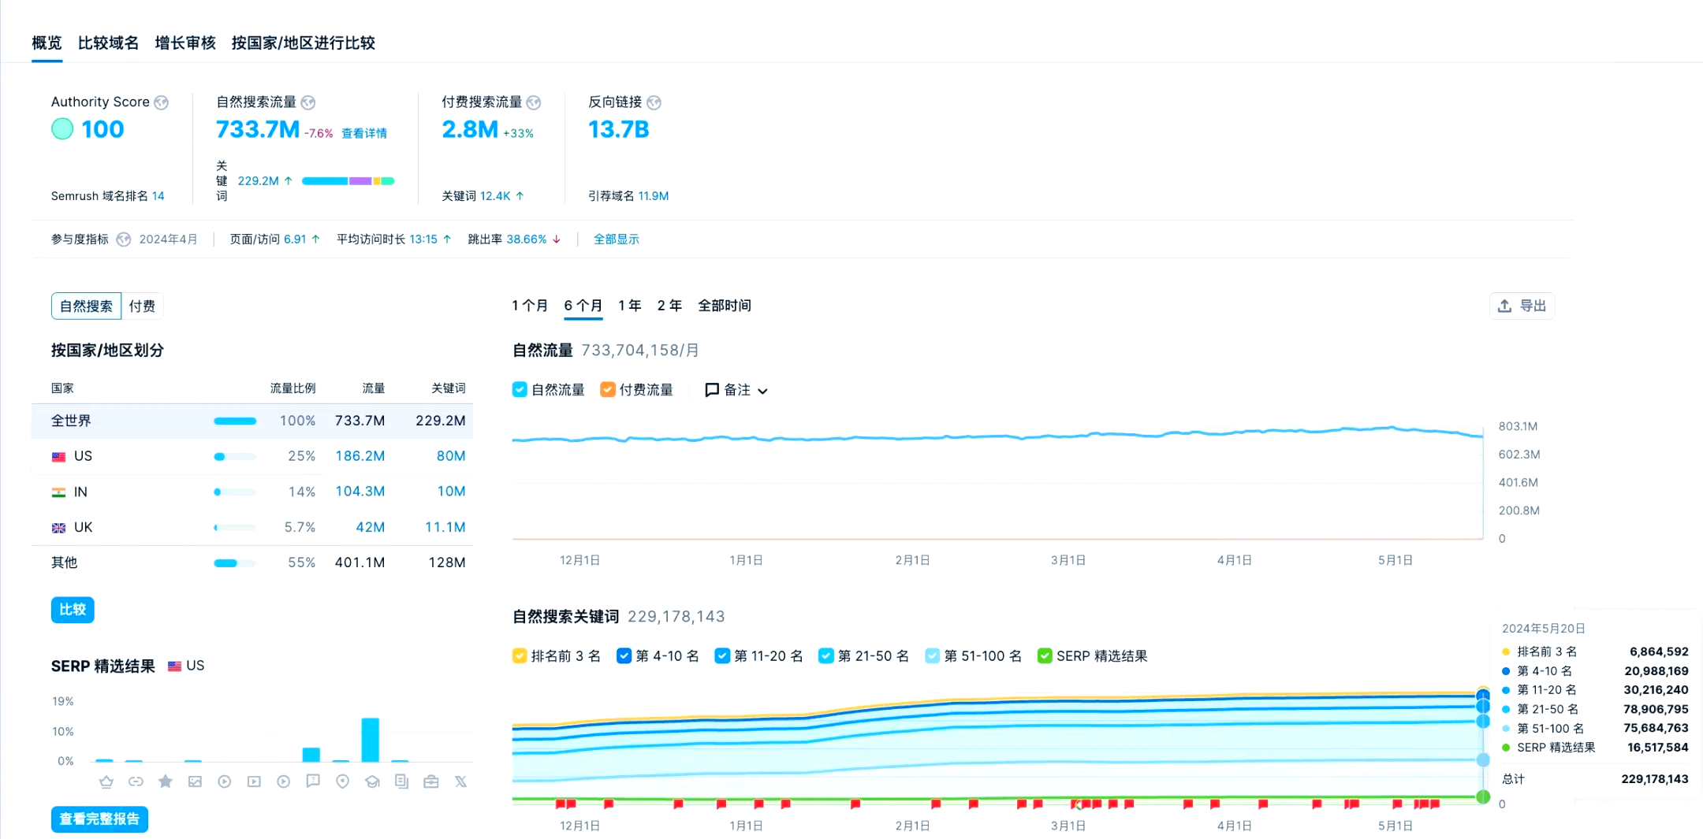The height and width of the screenshot is (839, 1703).
Task: Open the 备注 notes dropdown
Action: click(736, 390)
